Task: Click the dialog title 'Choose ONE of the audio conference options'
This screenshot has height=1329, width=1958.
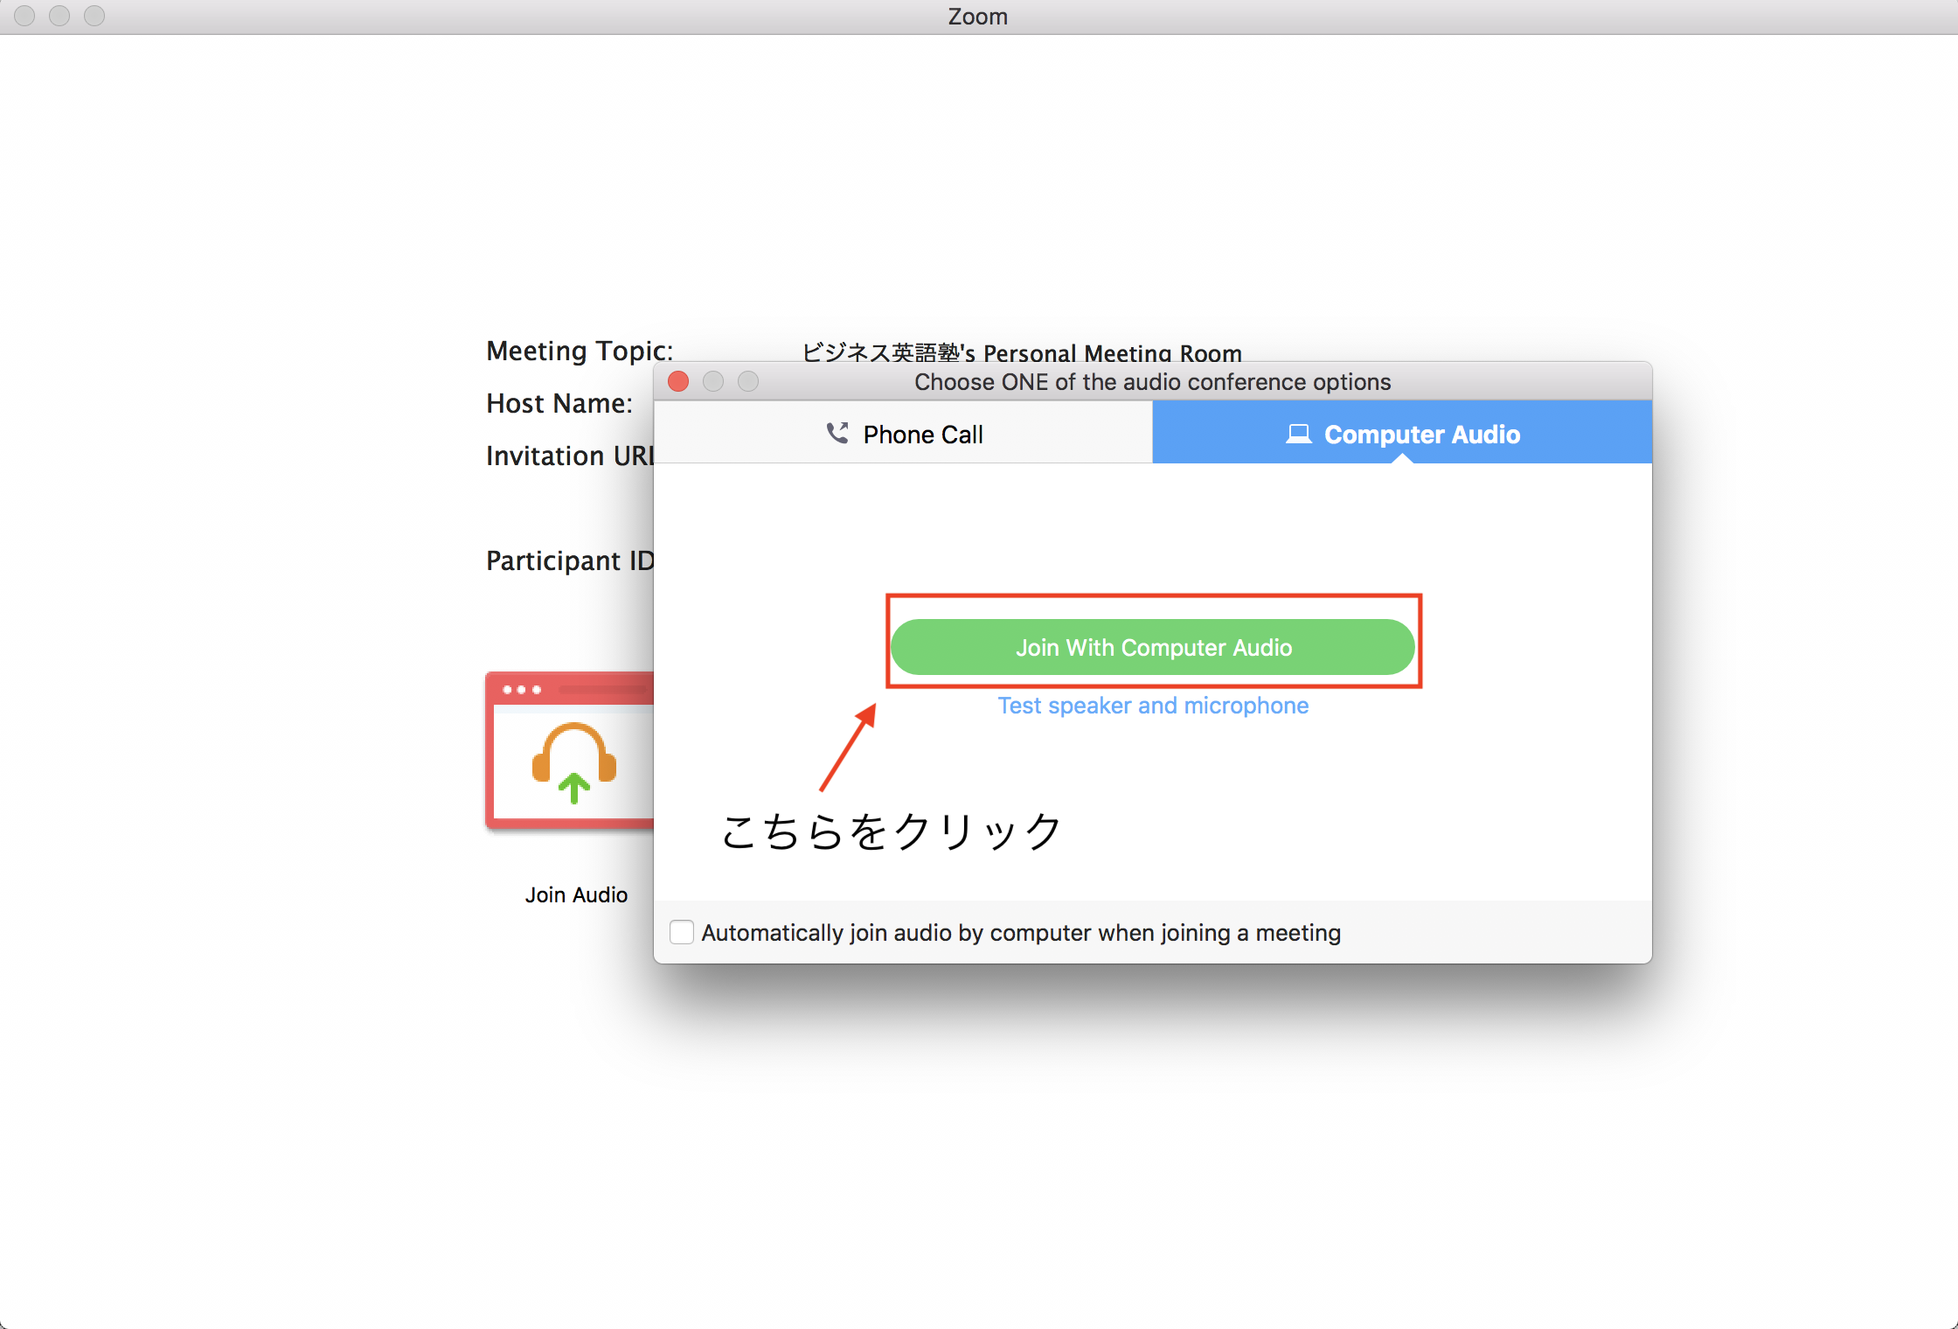Action: pos(1152,382)
